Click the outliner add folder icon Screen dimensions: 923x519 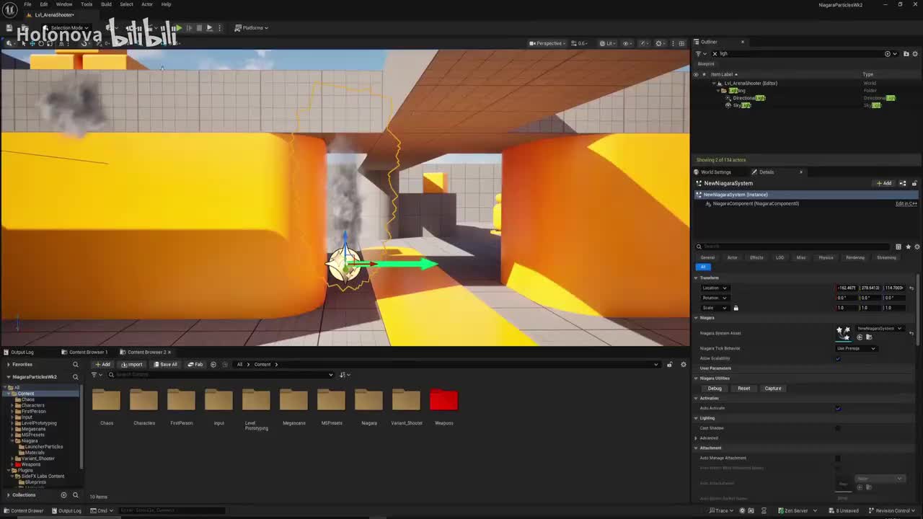tap(906, 53)
